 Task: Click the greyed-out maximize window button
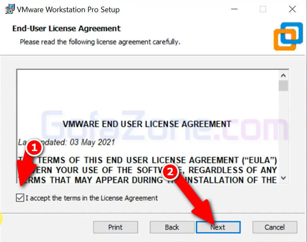263,9
